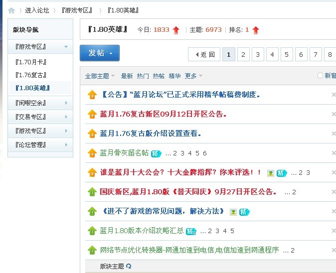Close the 【公告】 thread row with X

[334, 94]
